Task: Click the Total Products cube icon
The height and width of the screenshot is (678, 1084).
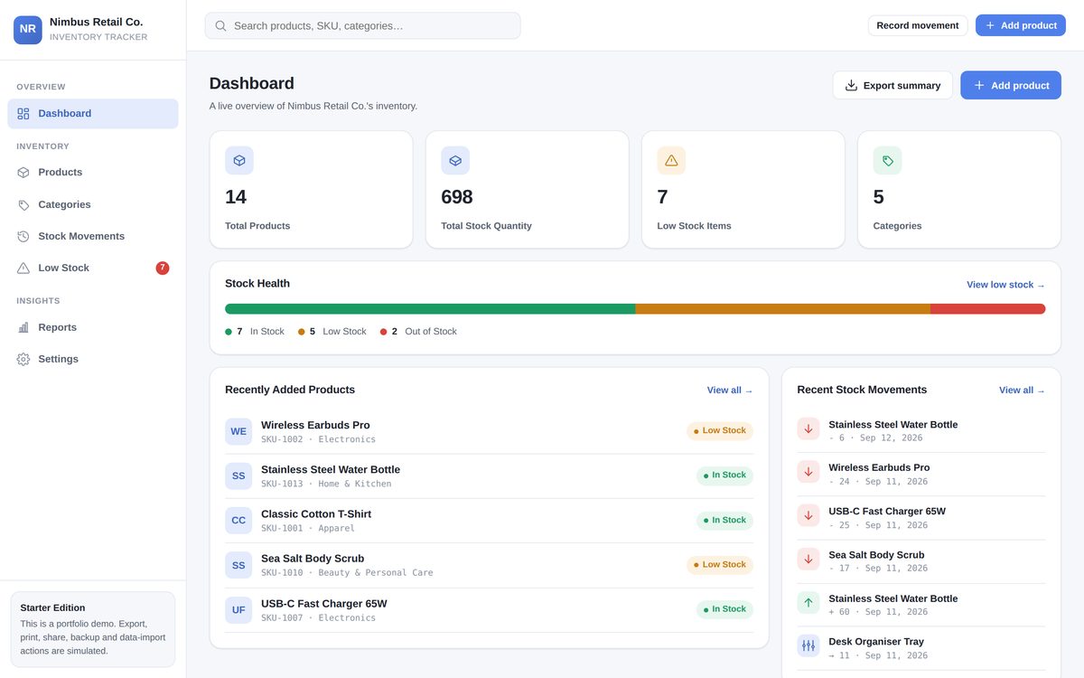Action: pos(239,160)
